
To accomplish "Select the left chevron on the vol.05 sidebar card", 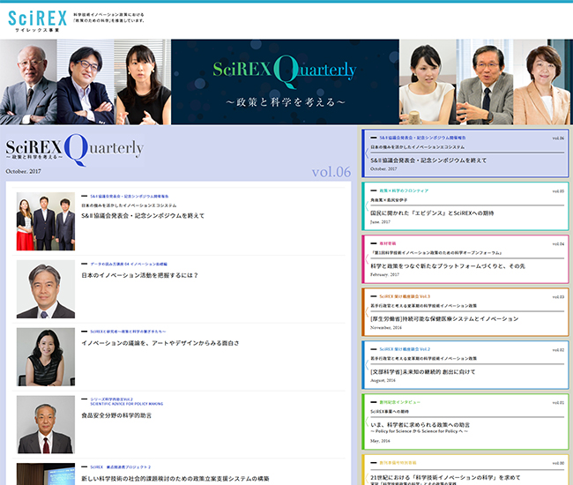I will point(367,206).
